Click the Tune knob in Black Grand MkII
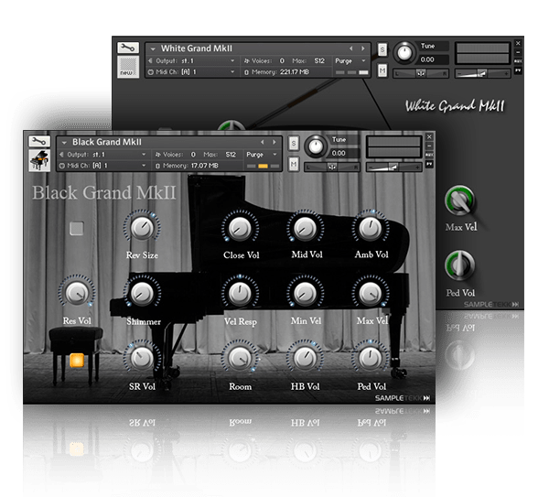 (316, 146)
